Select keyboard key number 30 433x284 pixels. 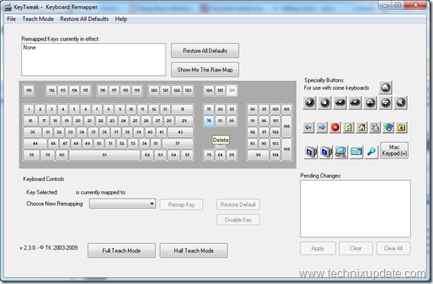(x=32, y=132)
